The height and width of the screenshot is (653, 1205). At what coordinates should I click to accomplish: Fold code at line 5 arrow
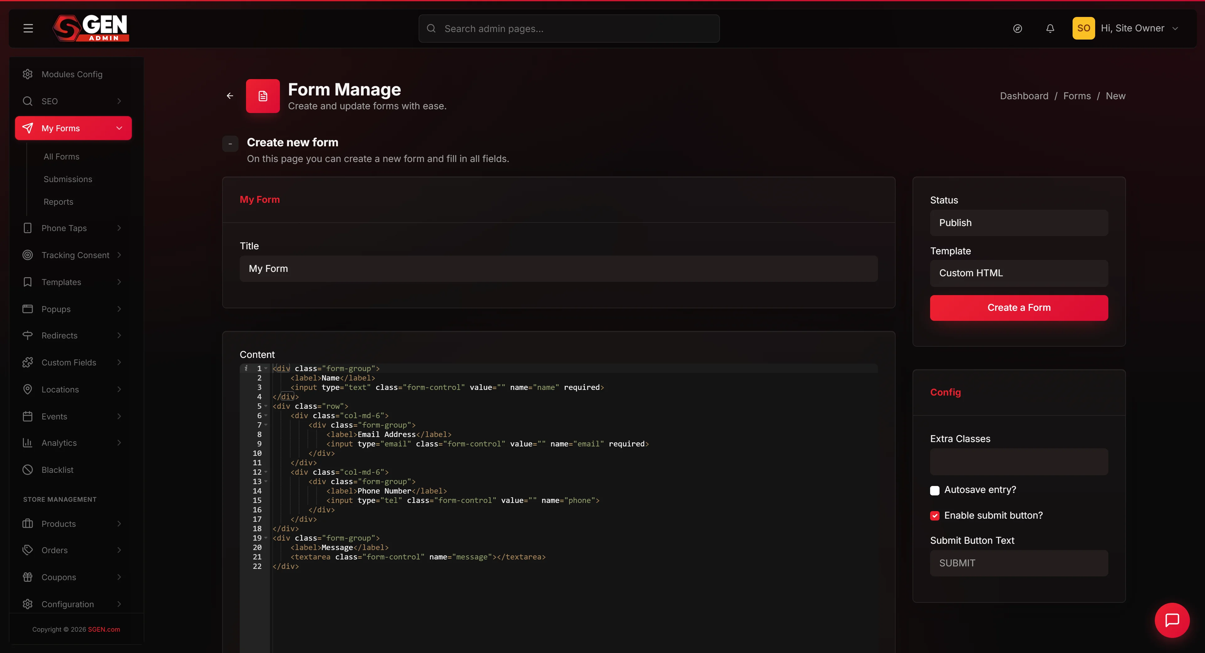click(x=266, y=406)
